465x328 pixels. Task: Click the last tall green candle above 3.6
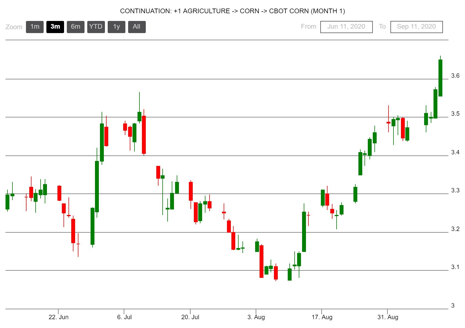pos(440,78)
